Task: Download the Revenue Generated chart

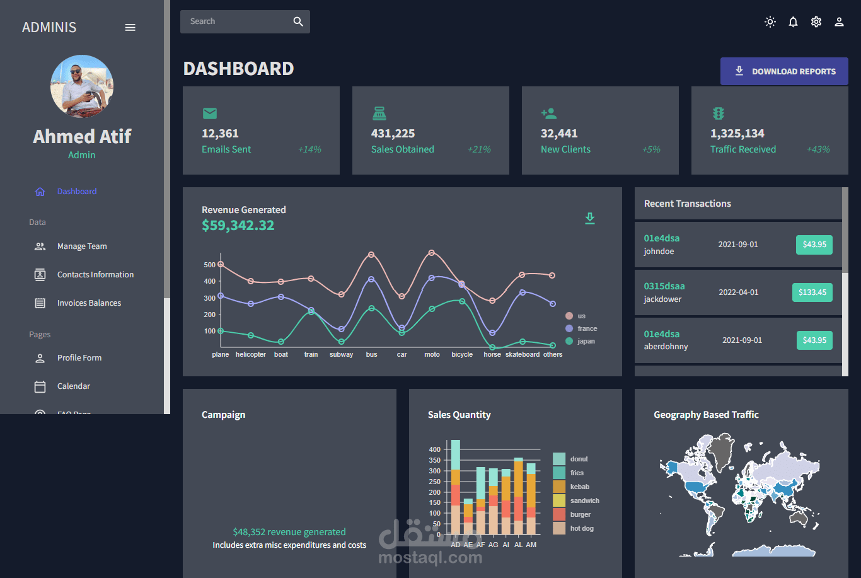Action: 590,218
